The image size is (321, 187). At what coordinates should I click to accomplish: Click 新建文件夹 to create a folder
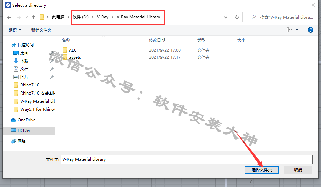41,30
